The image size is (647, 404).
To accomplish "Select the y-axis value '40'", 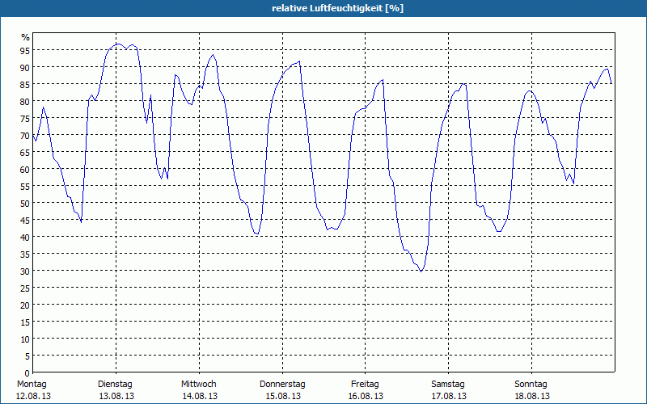I will tap(25, 238).
